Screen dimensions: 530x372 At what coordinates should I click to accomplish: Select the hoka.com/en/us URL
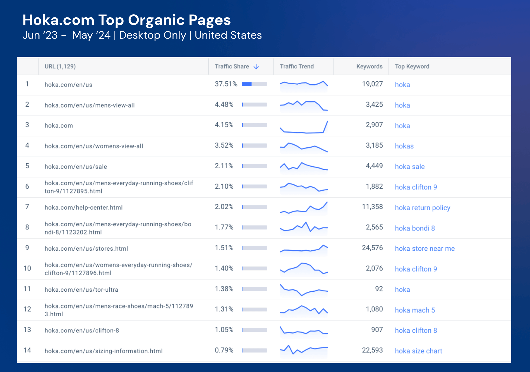[68, 85]
